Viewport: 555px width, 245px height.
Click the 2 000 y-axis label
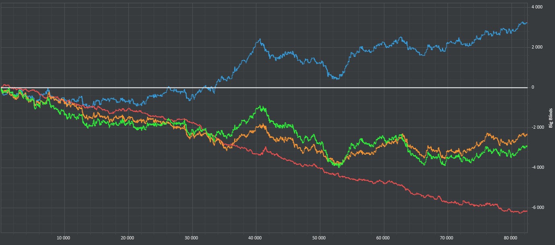537,47
